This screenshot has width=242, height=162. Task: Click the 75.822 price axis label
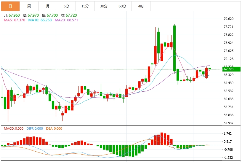click(x=229, y=35)
